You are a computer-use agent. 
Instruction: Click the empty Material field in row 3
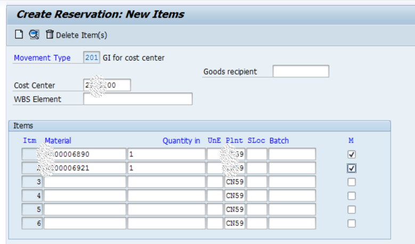[x=85, y=182]
